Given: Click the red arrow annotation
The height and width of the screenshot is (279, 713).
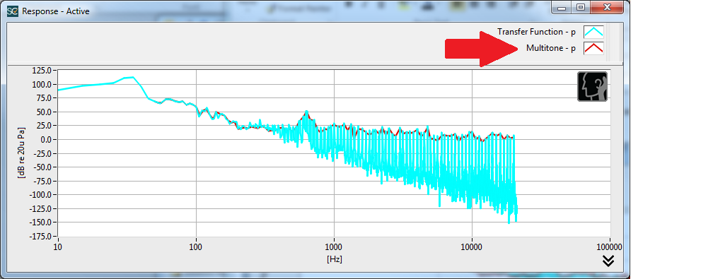Looking at the screenshot, I should 482,49.
